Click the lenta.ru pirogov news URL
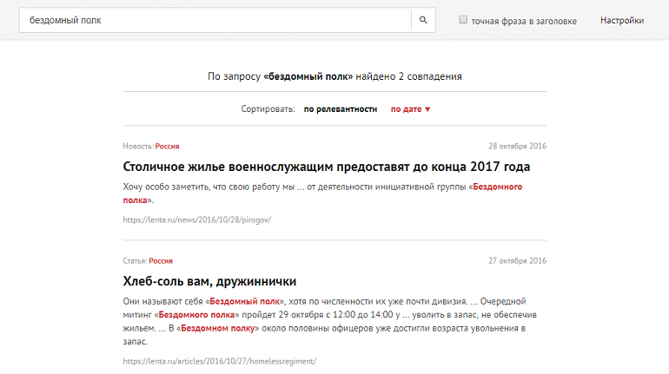The height and width of the screenshot is (374, 669). tap(197, 220)
